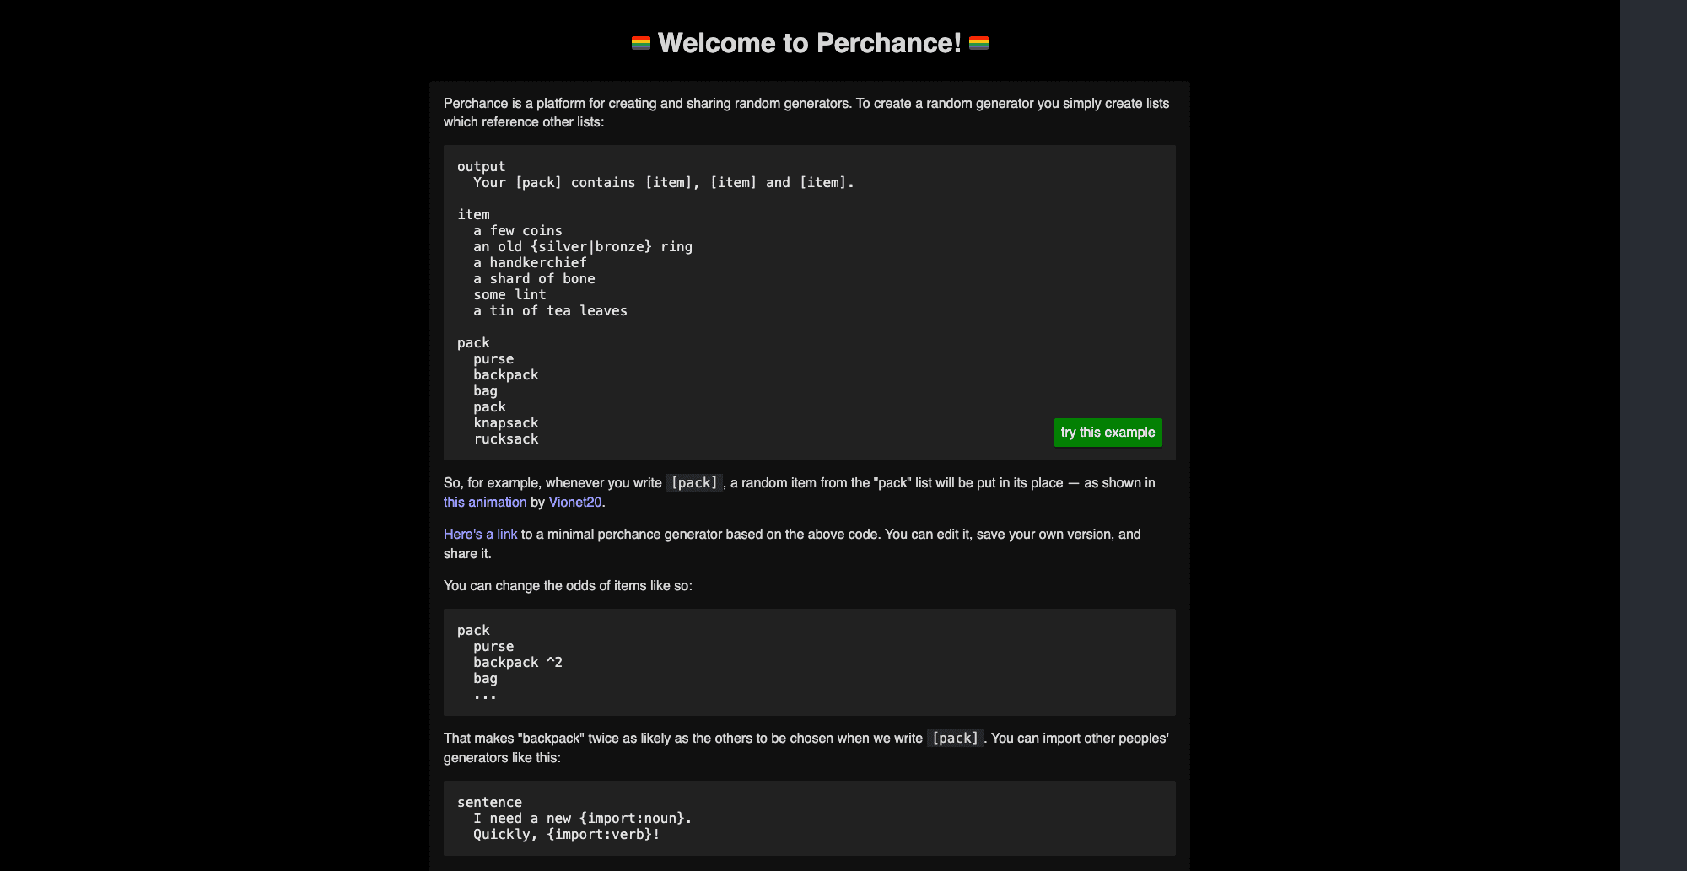This screenshot has width=1687, height=871.
Task: Click the inline [pack] code after 'when we write'
Action: click(955, 739)
